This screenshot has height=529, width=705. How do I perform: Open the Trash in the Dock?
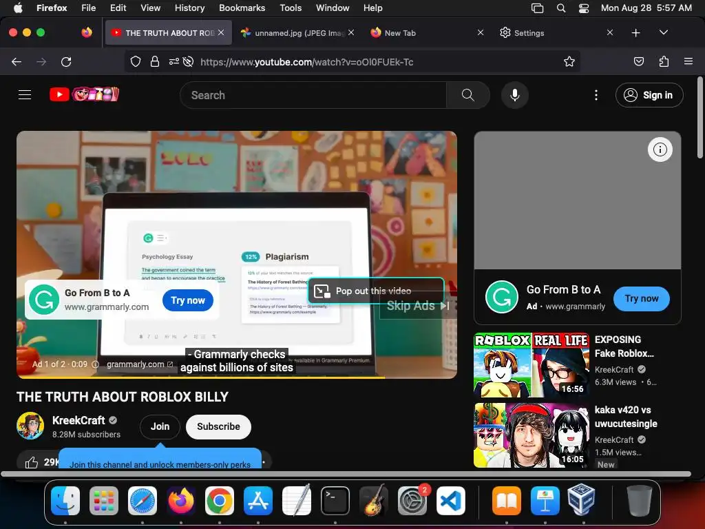[x=640, y=501]
